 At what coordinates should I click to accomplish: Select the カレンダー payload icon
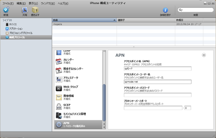[59, 61]
